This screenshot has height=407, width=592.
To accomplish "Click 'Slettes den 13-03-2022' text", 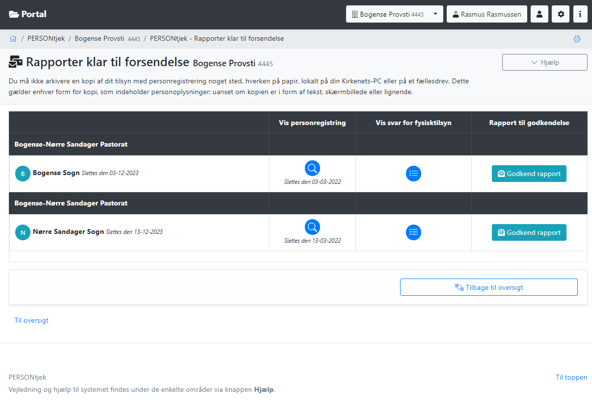I will pos(312,241).
